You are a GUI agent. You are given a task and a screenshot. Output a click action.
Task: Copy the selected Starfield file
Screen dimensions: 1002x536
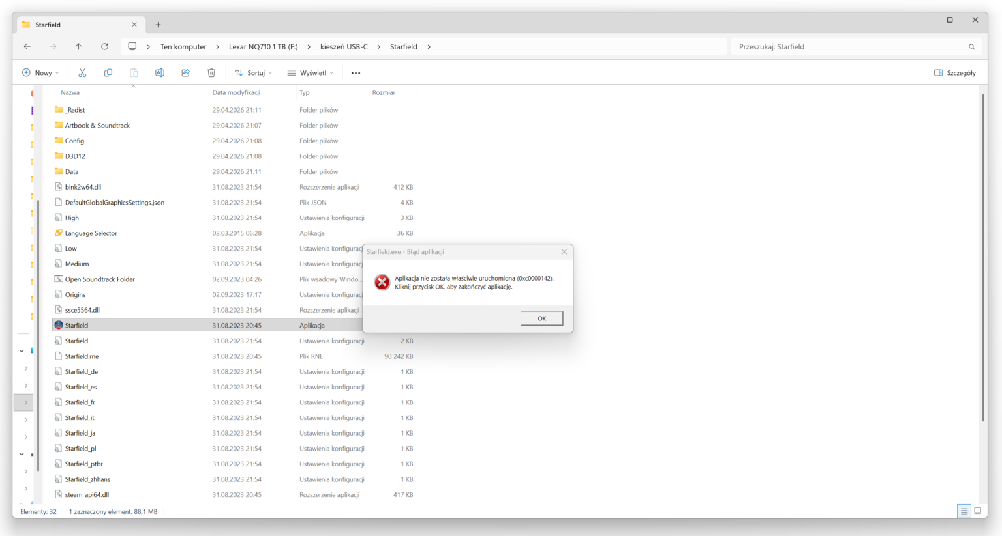(108, 72)
